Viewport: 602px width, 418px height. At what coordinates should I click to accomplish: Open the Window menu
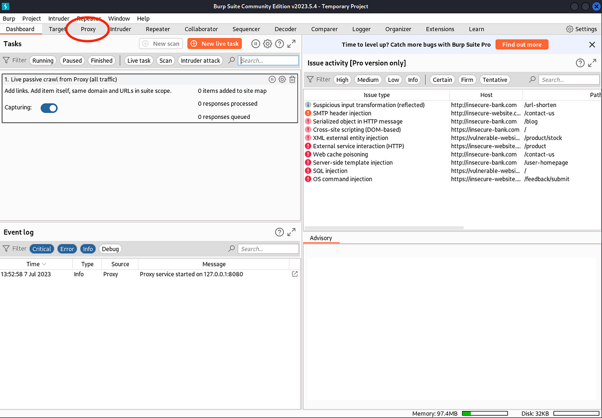[119, 19]
